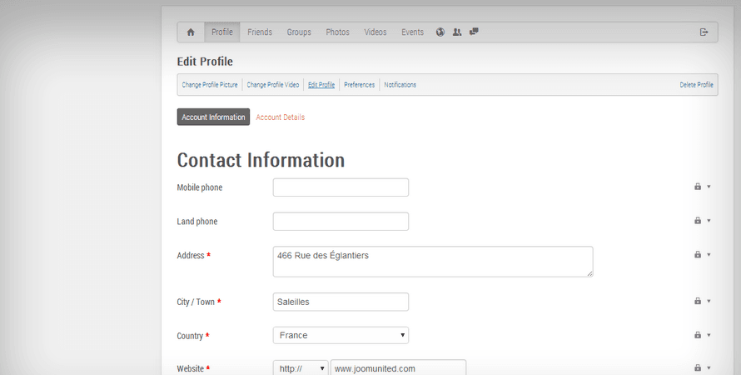Screen dimensions: 741x375
Task: Expand the Land phone privacy arrow
Action: click(x=709, y=221)
